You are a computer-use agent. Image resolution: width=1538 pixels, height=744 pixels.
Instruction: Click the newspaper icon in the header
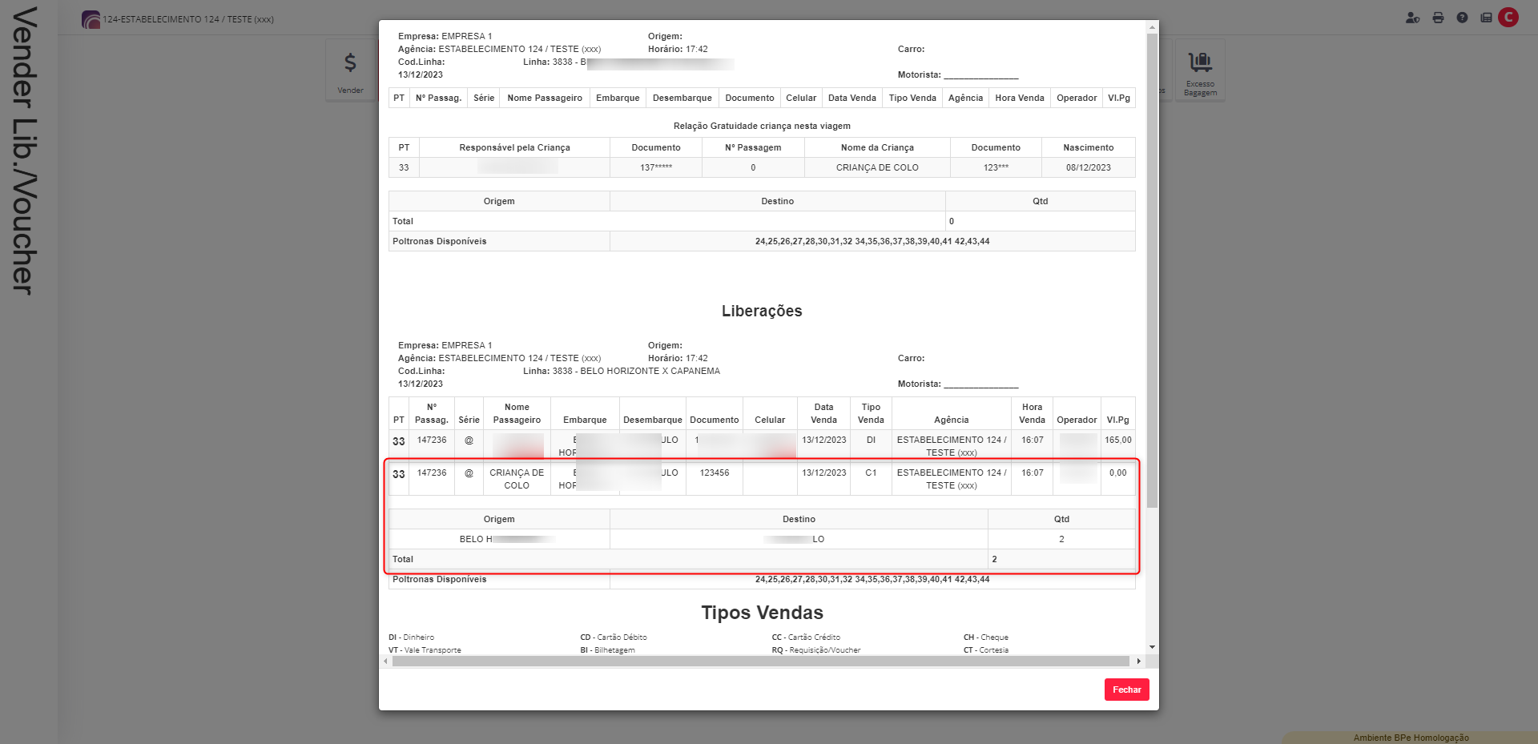(x=1486, y=18)
